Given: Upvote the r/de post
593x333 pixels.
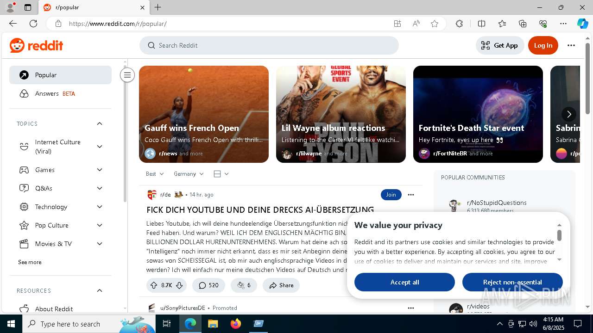Looking at the screenshot, I should pos(154,285).
